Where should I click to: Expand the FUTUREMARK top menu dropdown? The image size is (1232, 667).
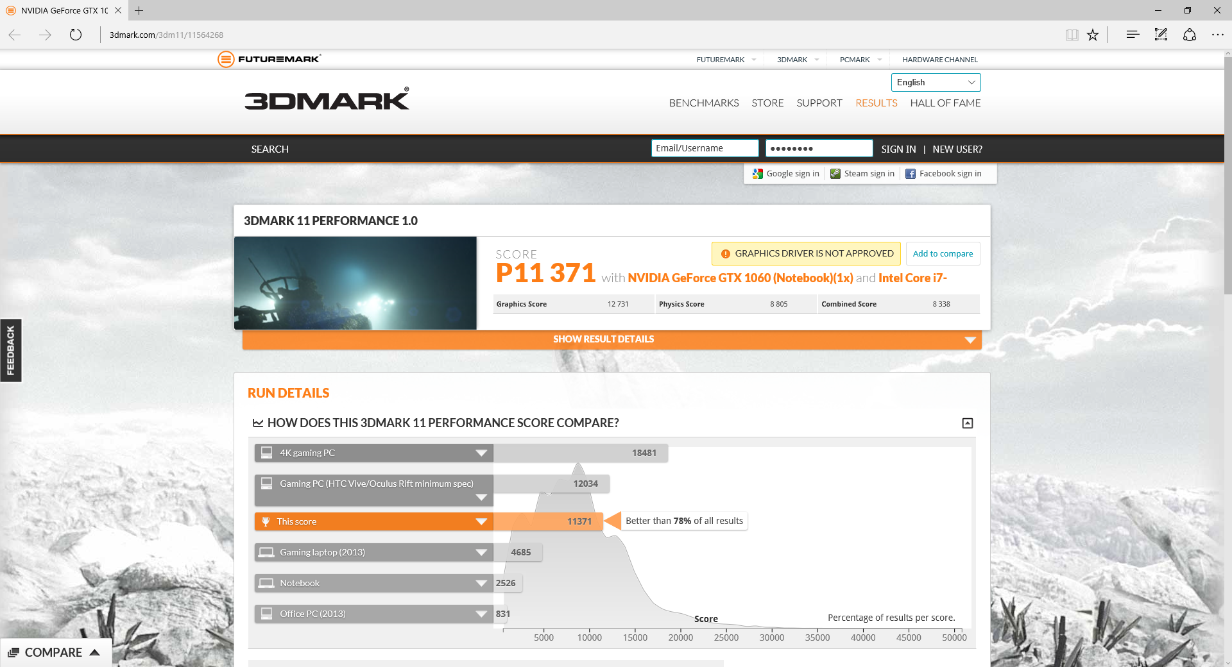pyautogui.click(x=754, y=60)
